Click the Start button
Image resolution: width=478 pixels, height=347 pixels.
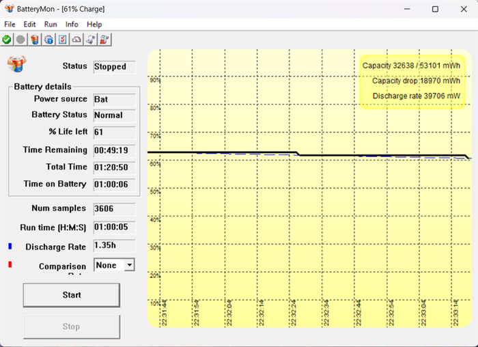[71, 295]
